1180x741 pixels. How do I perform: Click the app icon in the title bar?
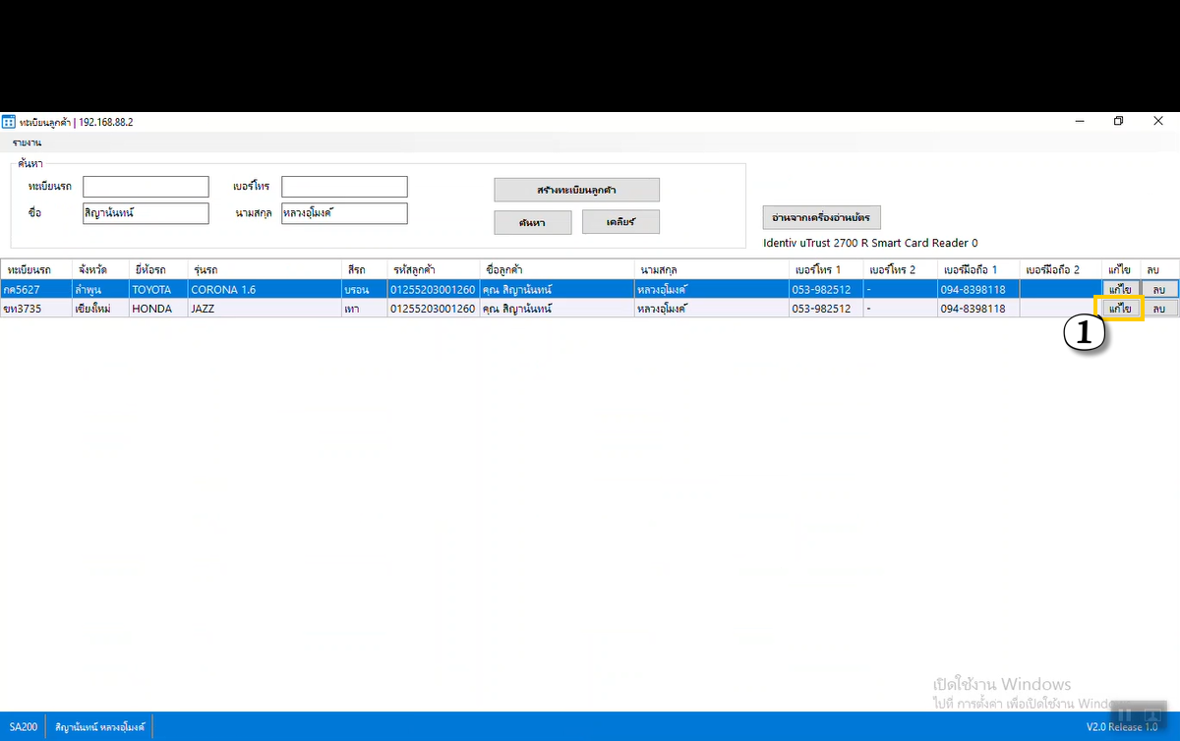[x=9, y=122]
